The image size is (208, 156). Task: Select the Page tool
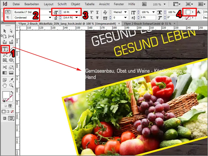pyautogui.click(x=4, y=36)
